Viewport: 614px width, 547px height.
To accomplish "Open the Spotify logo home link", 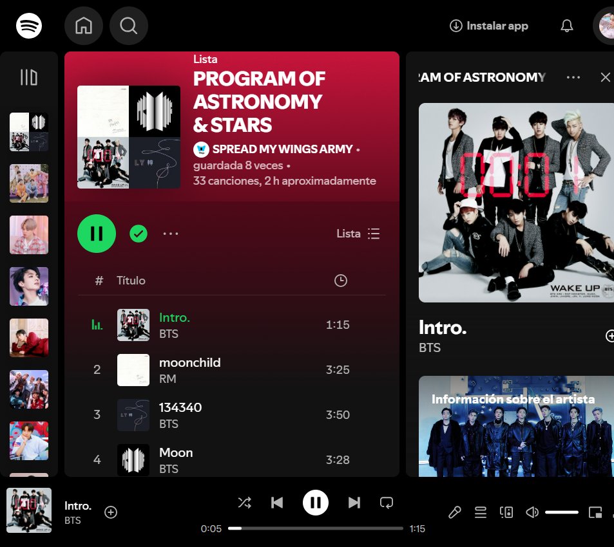I will (28, 26).
